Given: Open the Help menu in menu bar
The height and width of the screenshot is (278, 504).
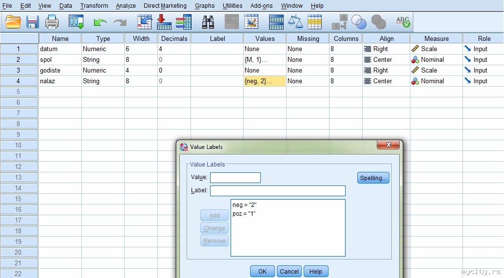Looking at the screenshot, I should 317,6.
